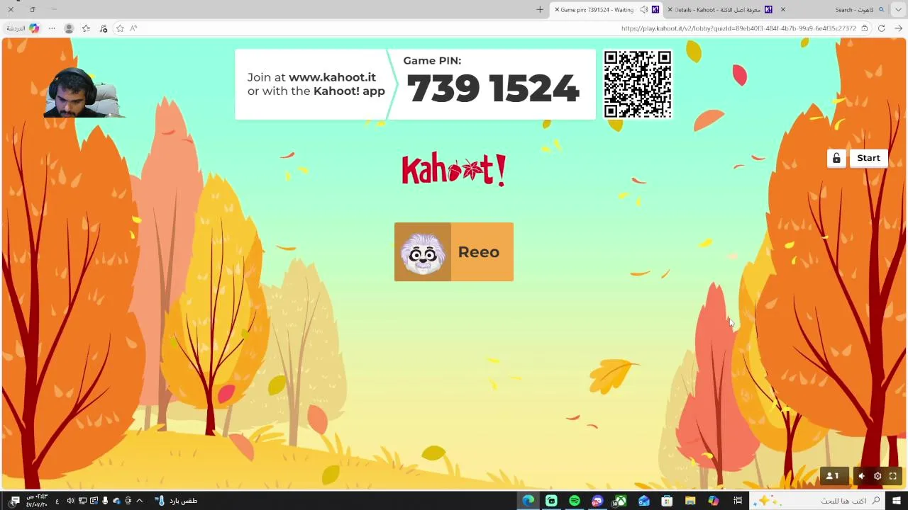Image resolution: width=908 pixels, height=510 pixels.
Task: Expand the tab actions dropdown
Action: (899, 10)
